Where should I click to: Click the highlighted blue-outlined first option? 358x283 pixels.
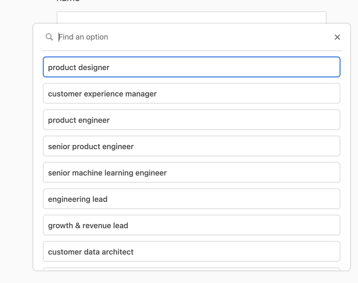pyautogui.click(x=192, y=67)
